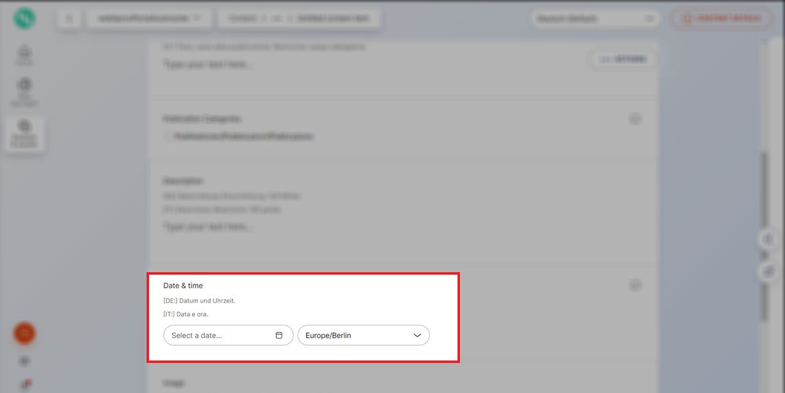
Task: Click the plus icon beside Date & time
Action: coord(635,285)
